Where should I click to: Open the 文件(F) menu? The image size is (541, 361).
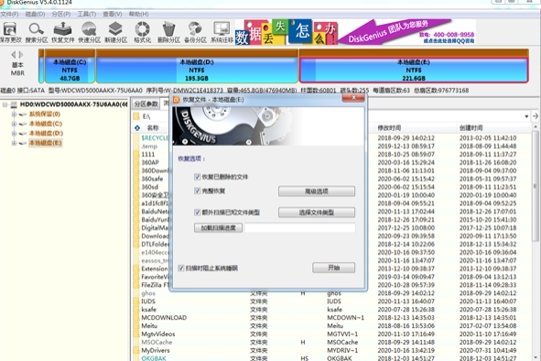pyautogui.click(x=9, y=14)
